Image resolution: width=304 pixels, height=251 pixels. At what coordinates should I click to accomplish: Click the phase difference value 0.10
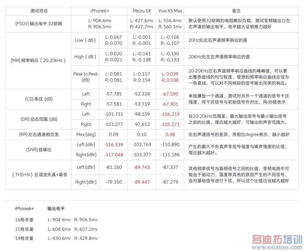(142, 134)
